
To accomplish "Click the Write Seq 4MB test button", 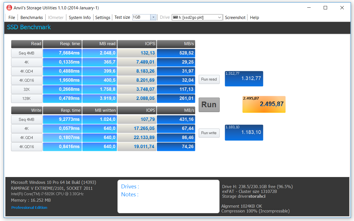I will [27, 119].
